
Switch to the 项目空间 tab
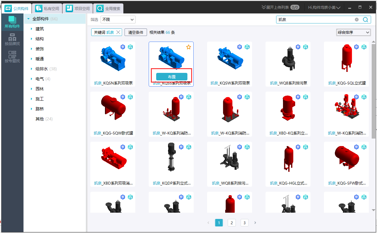point(77,8)
